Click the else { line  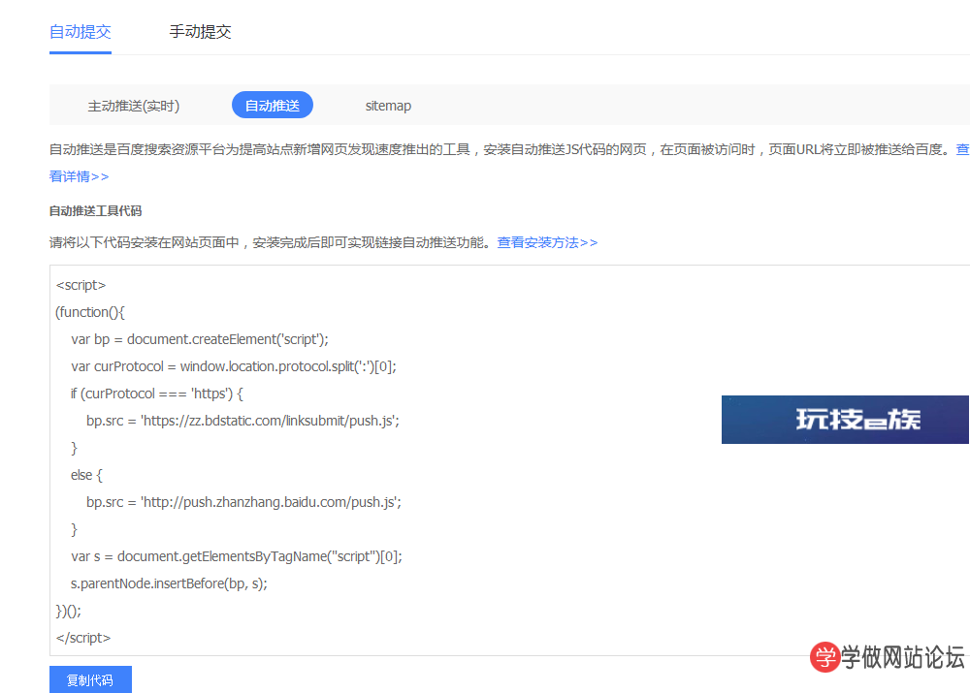tap(86, 475)
